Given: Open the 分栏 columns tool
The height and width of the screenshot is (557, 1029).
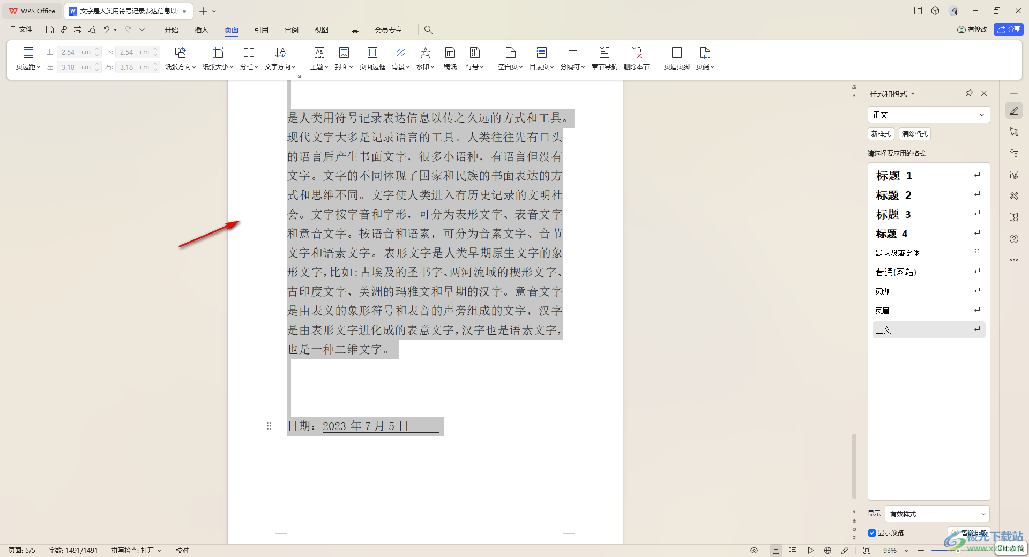Looking at the screenshot, I should coord(249,58).
